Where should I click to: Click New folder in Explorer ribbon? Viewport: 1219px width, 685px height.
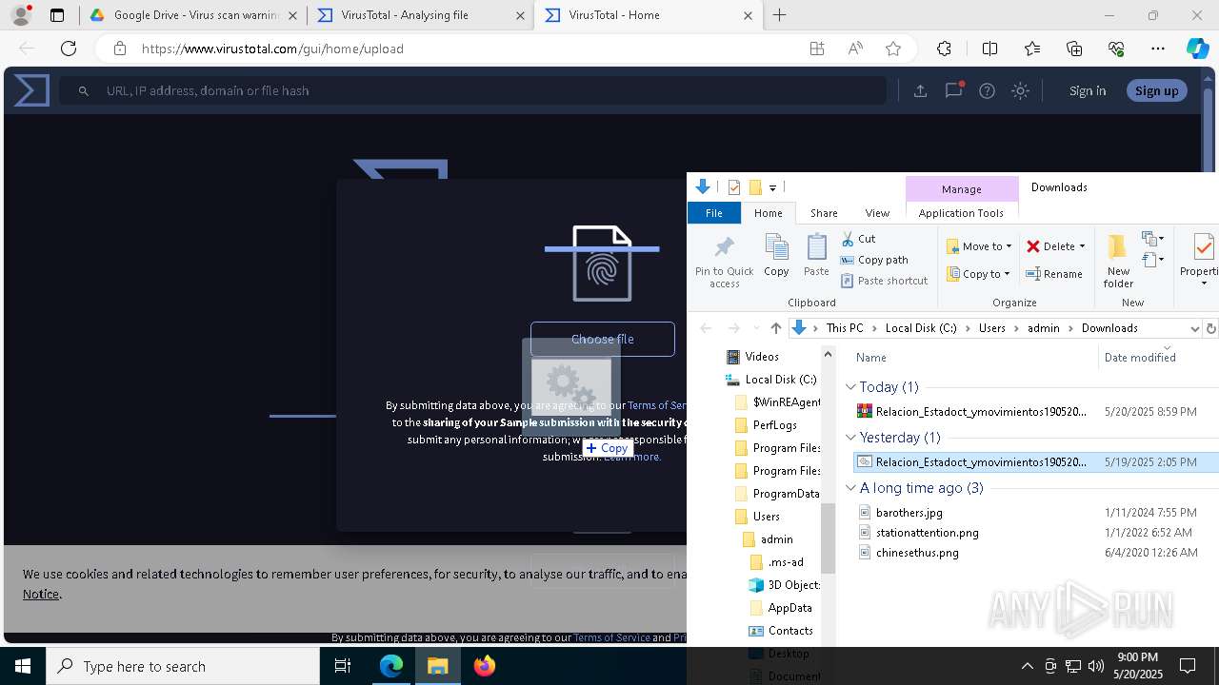[1118, 262]
